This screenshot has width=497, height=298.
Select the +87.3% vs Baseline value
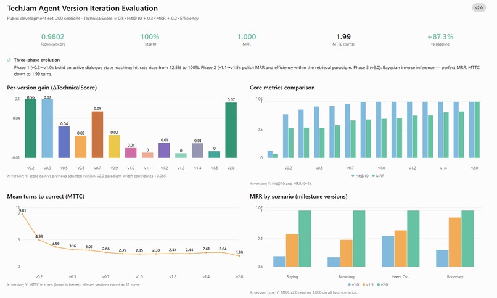point(440,37)
